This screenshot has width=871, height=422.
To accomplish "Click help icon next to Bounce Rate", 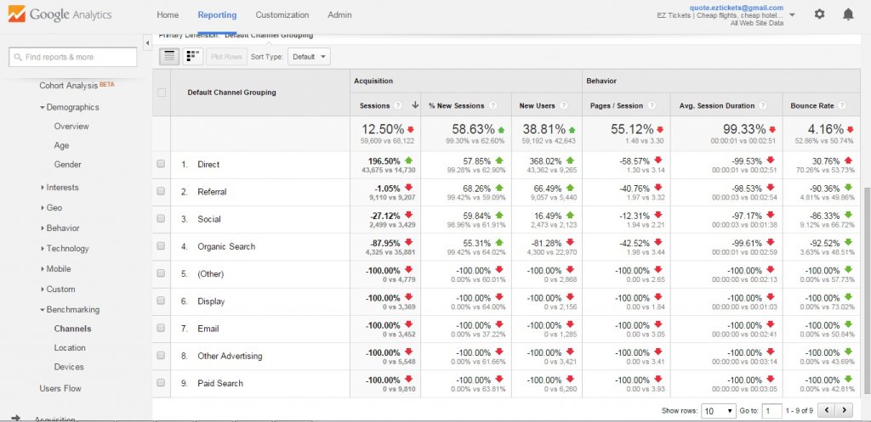I will (x=842, y=106).
